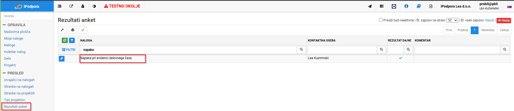Click the printer icon
The height and width of the screenshot is (111, 514).
(73, 30)
